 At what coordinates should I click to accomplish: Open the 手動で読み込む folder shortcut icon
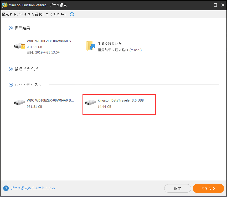point(90,46)
